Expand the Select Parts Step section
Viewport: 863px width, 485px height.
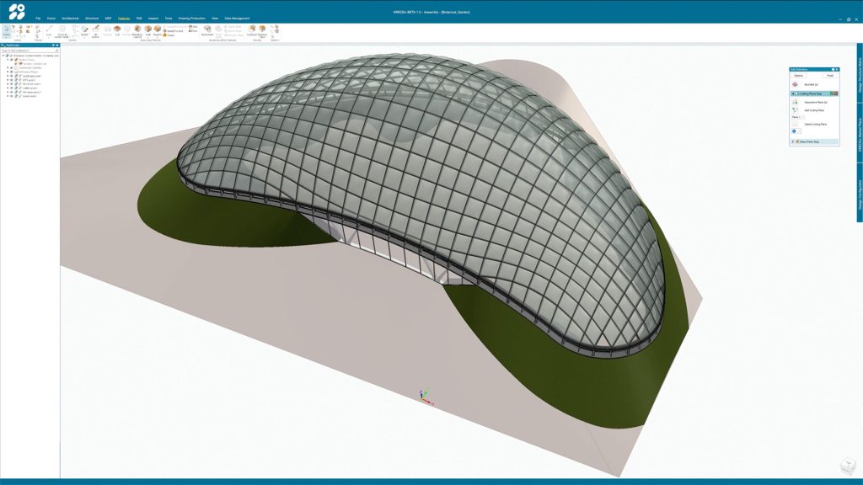[x=792, y=141]
